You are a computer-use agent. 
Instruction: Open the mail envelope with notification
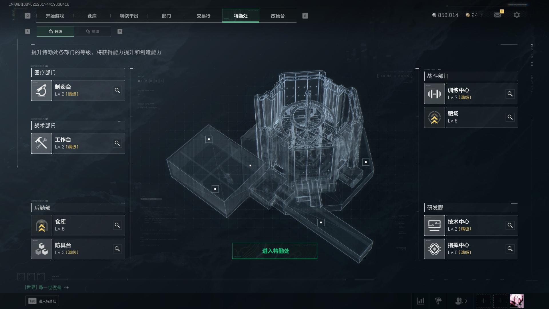point(498,14)
